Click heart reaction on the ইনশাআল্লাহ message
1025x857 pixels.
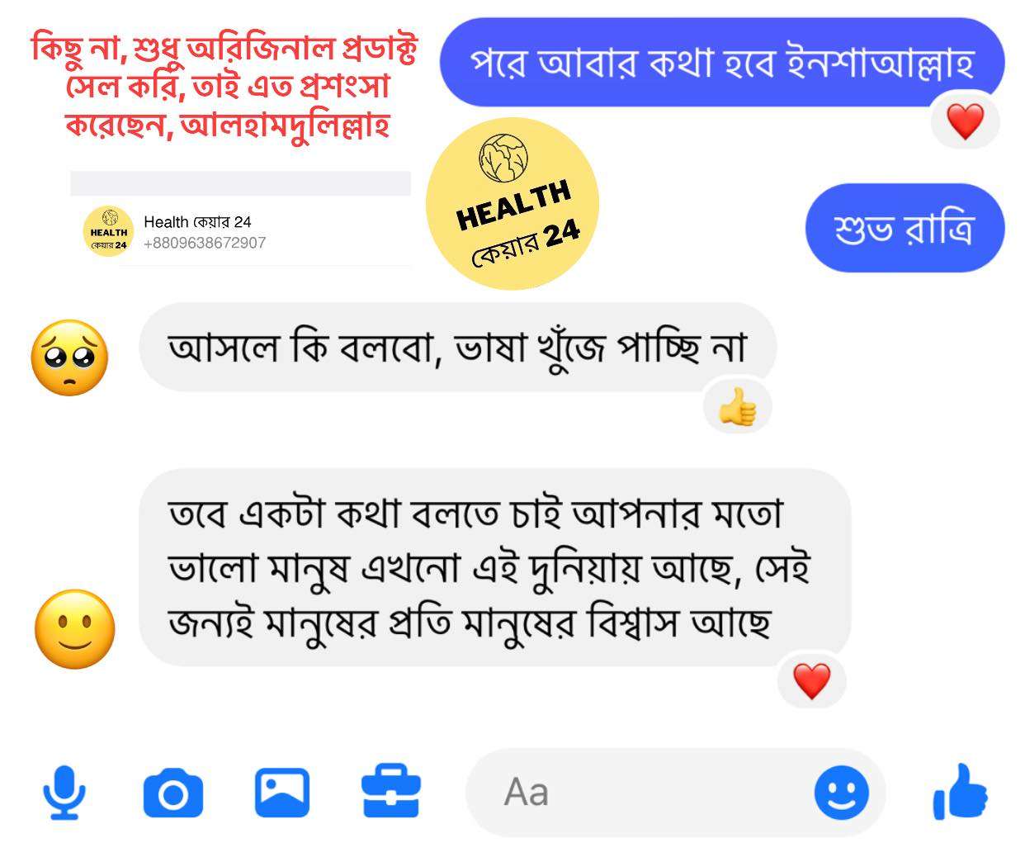pos(965,122)
